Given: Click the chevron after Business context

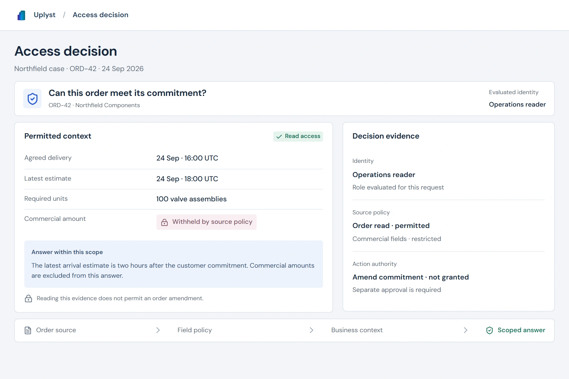Looking at the screenshot, I should click(x=466, y=330).
